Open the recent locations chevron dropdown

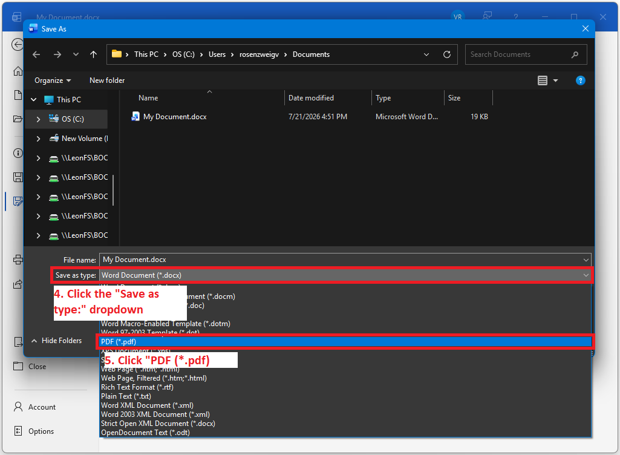[76, 54]
